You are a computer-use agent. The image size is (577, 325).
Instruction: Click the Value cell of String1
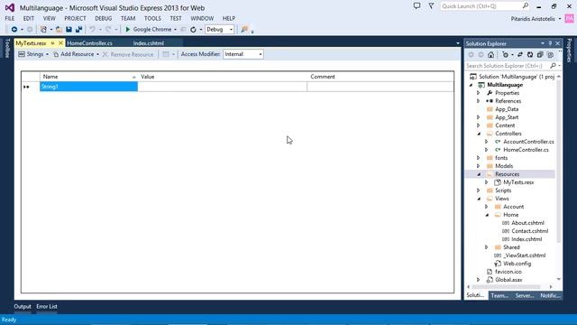[223, 87]
